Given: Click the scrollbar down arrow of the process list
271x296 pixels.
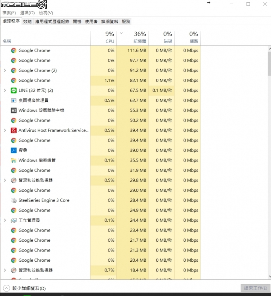Looking at the screenshot, I should pos(269,276).
